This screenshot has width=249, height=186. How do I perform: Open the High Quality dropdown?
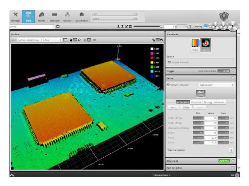pyautogui.click(x=216, y=85)
